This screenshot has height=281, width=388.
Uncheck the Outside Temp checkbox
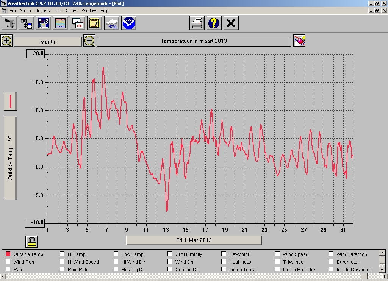point(8,254)
